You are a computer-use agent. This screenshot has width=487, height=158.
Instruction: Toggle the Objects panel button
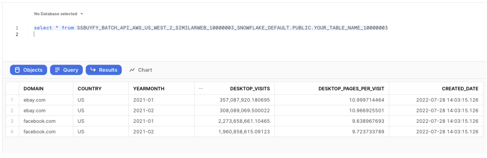(28, 70)
